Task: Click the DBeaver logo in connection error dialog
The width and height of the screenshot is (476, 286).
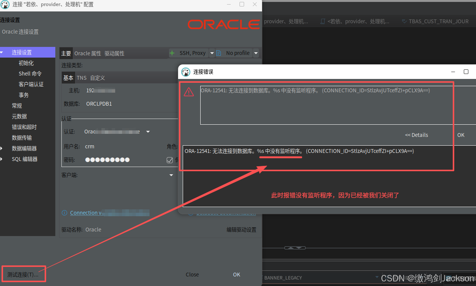Action: point(186,72)
